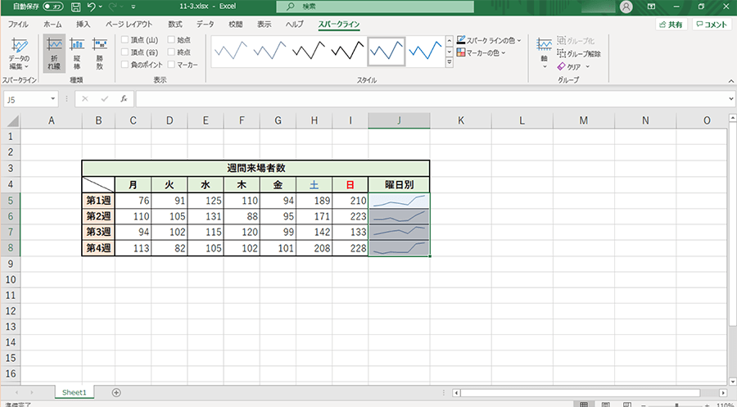Tick the マーカー markers checkbox
Image resolution: width=737 pixels, height=407 pixels.
170,64
